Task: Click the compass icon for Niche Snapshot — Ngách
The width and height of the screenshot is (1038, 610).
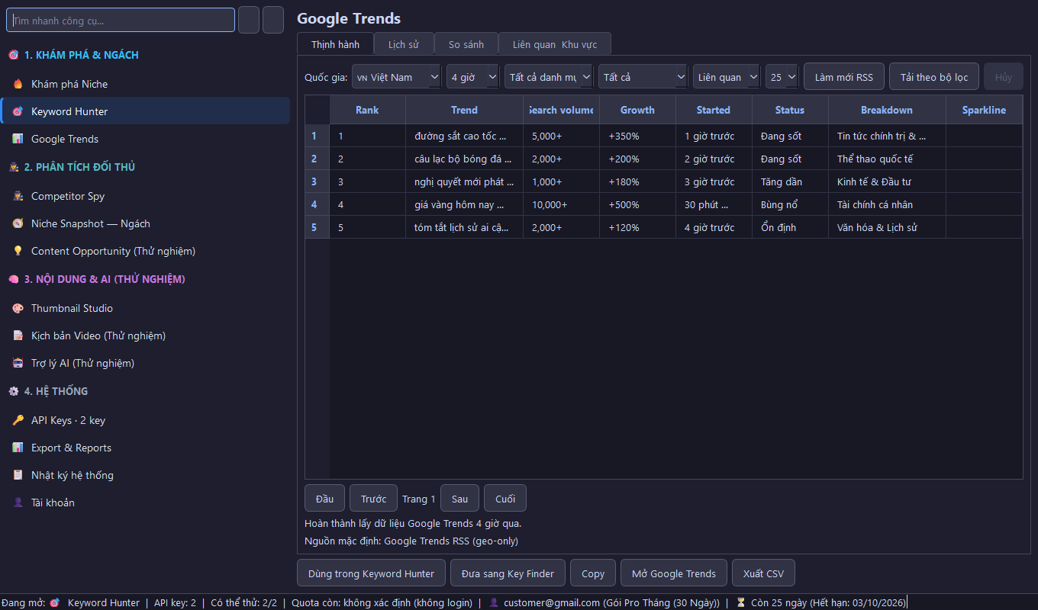Action: coord(18,223)
